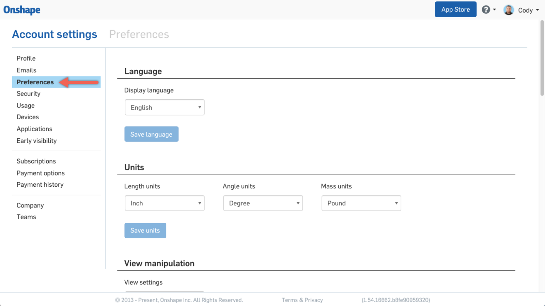Click the Save language button
This screenshot has height=306, width=545.
click(151, 134)
